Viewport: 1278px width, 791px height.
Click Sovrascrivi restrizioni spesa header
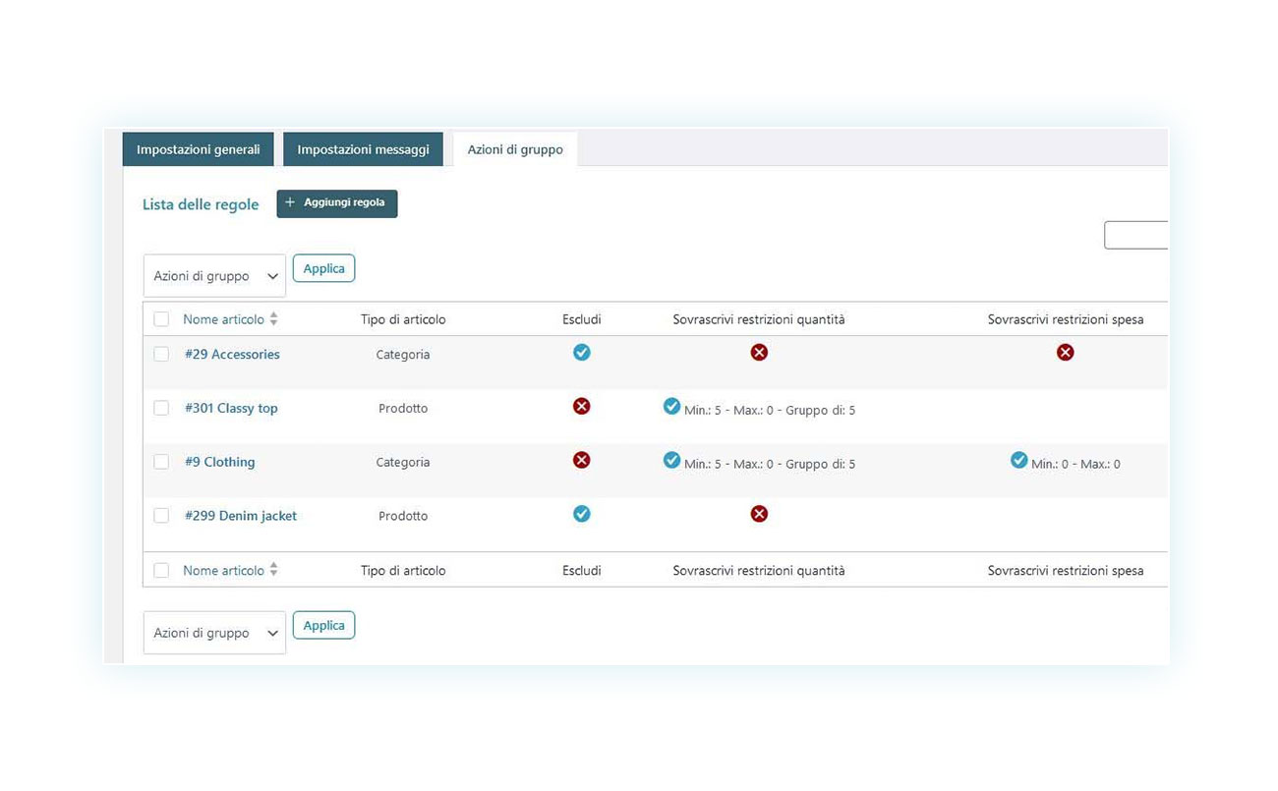click(x=1066, y=319)
